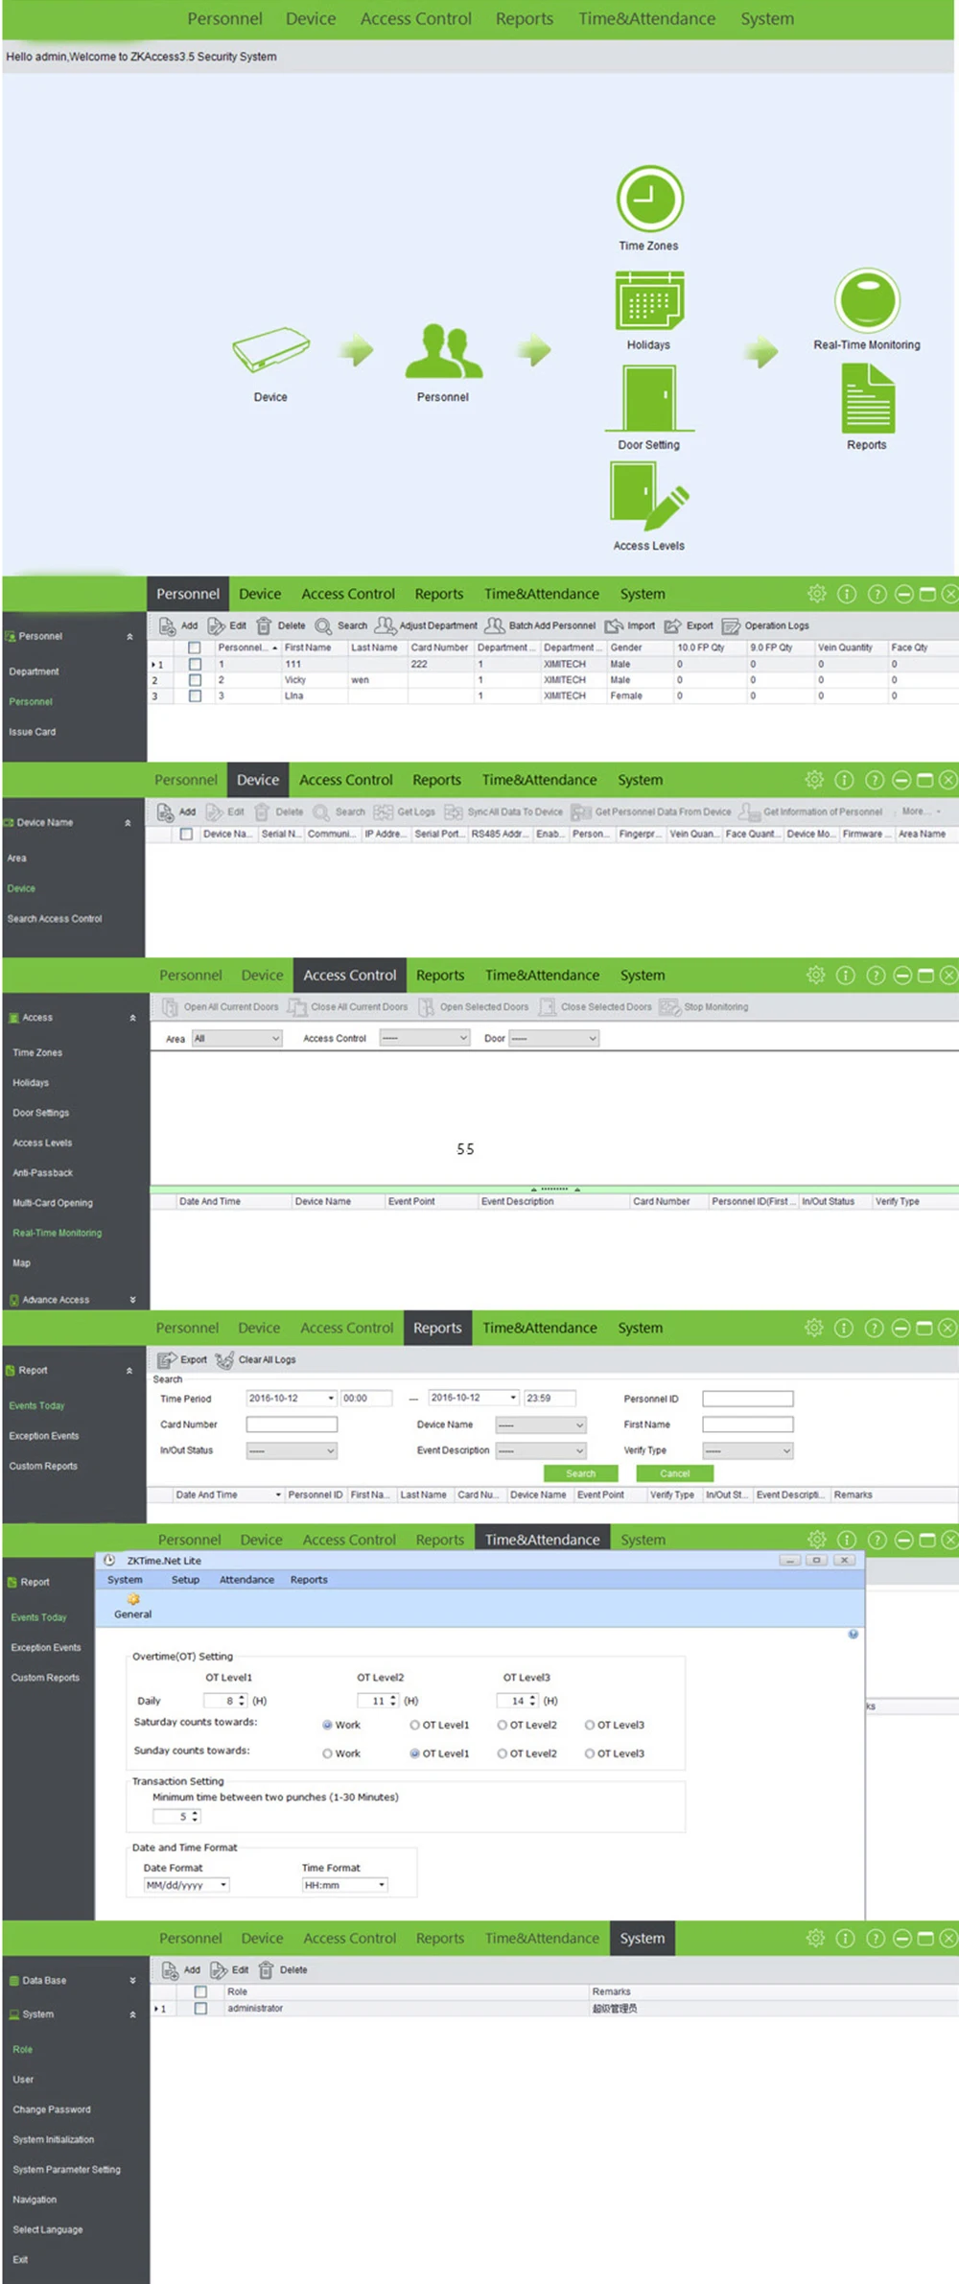Viewport: 959px width, 2284px height.
Task: Open the Verify Type dropdown in report search
Action: [748, 1451]
